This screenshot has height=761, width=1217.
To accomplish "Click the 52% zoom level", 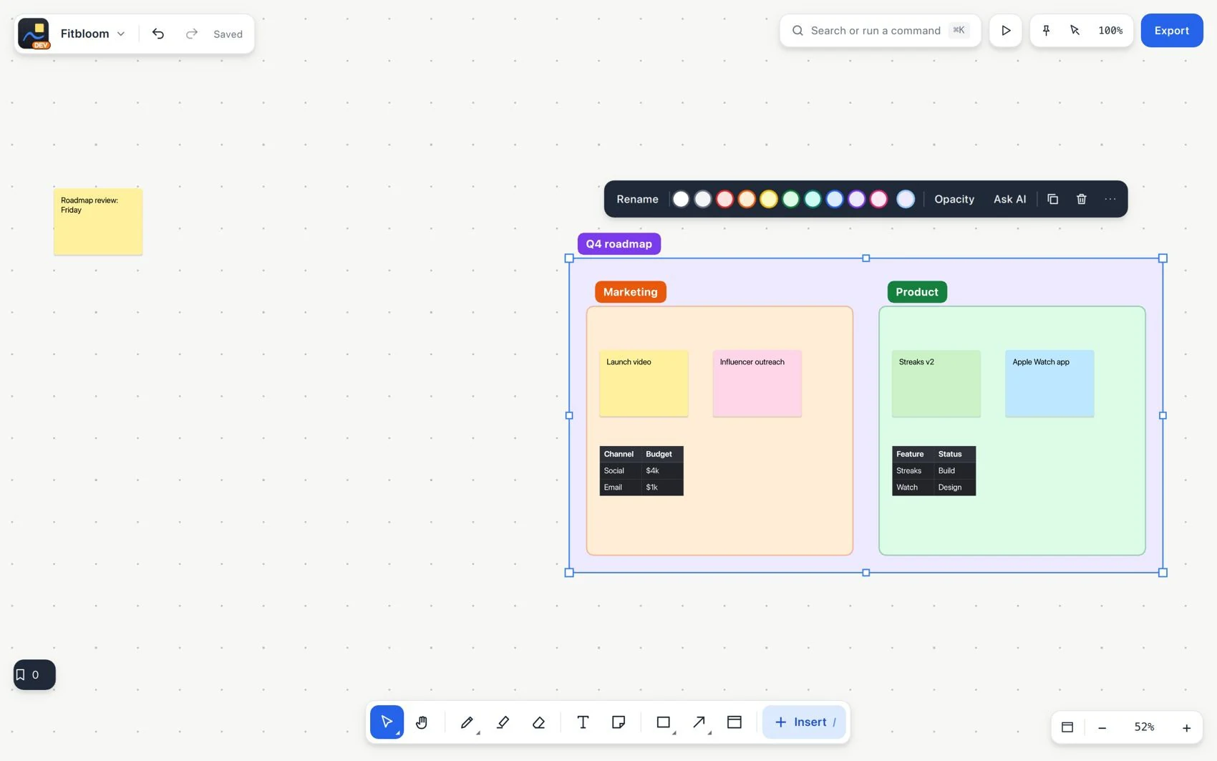I will [x=1144, y=727].
